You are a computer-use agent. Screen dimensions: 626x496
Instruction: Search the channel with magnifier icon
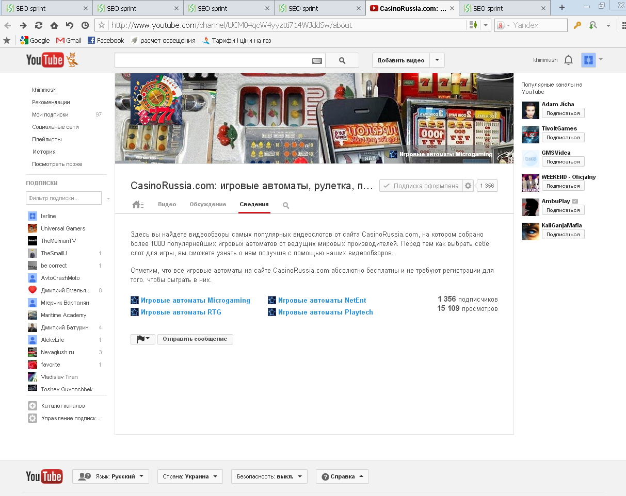tap(286, 205)
